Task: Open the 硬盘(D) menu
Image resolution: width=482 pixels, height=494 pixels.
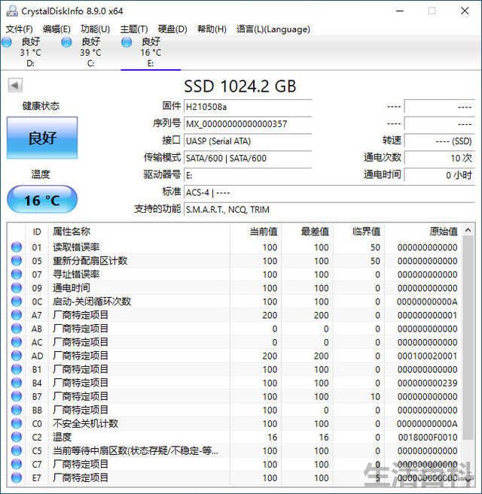Action: tap(172, 29)
